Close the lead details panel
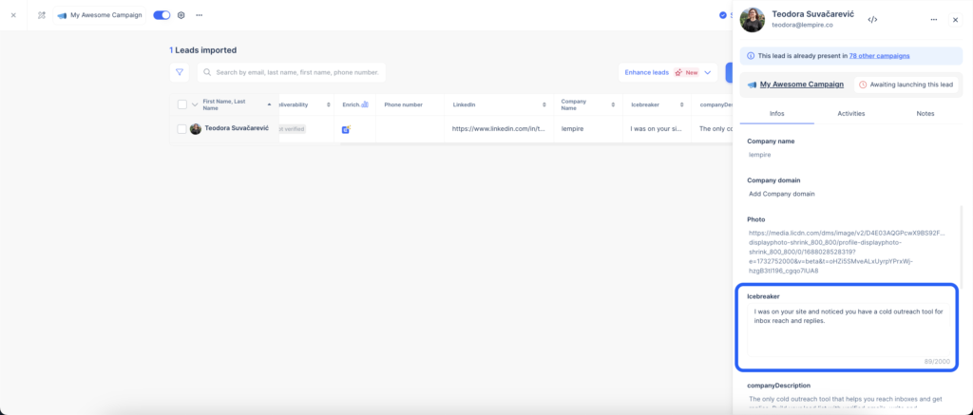 [x=956, y=19]
